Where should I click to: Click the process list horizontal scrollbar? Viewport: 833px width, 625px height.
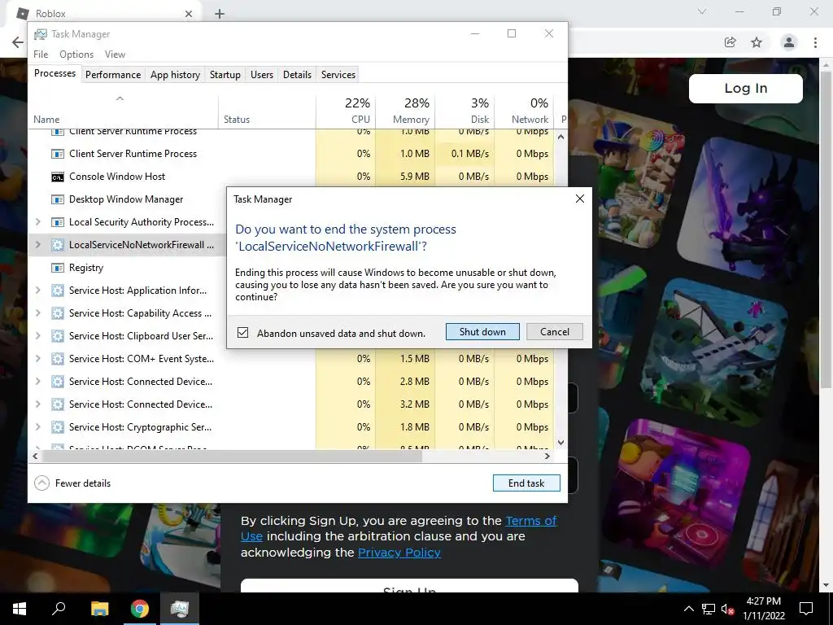(232, 456)
